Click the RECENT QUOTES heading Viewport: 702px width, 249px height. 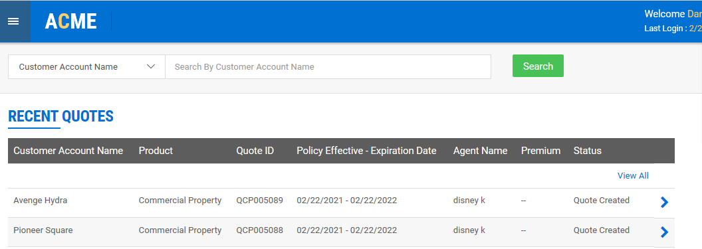click(x=61, y=116)
